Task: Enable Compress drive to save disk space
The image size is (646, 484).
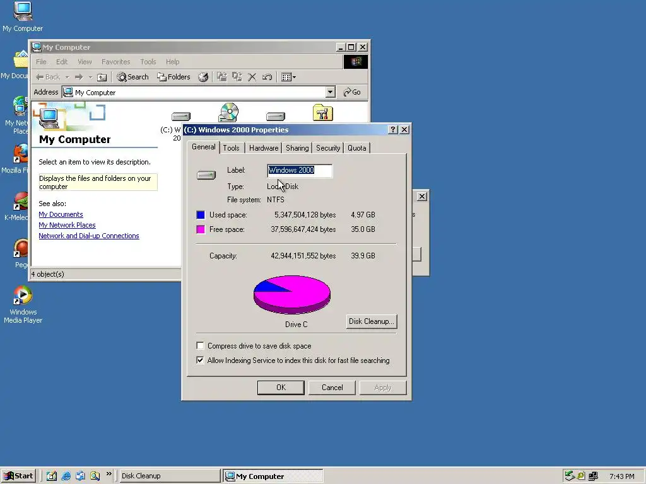Action: click(200, 346)
